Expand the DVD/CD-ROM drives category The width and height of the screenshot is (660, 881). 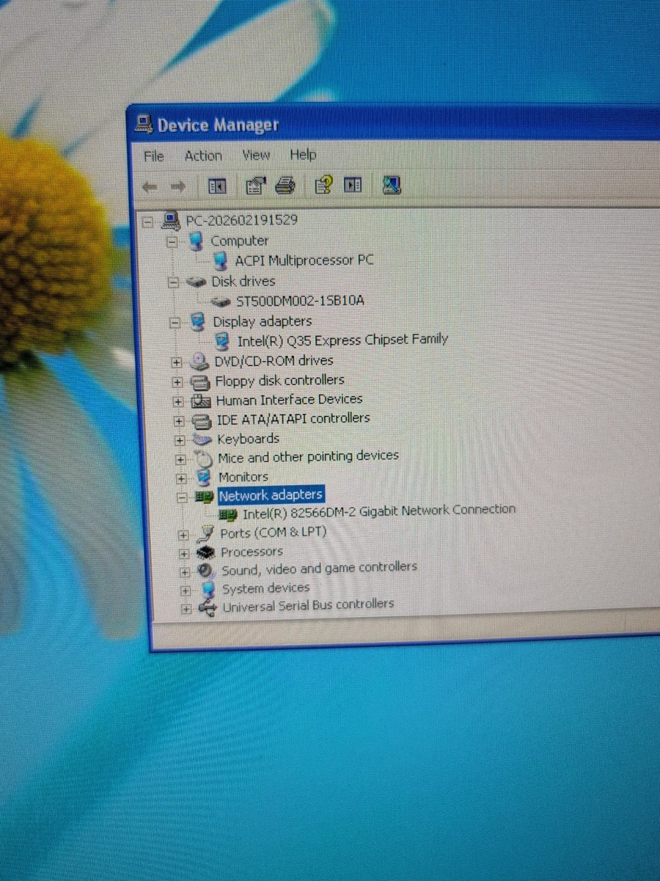pyautogui.click(x=176, y=362)
